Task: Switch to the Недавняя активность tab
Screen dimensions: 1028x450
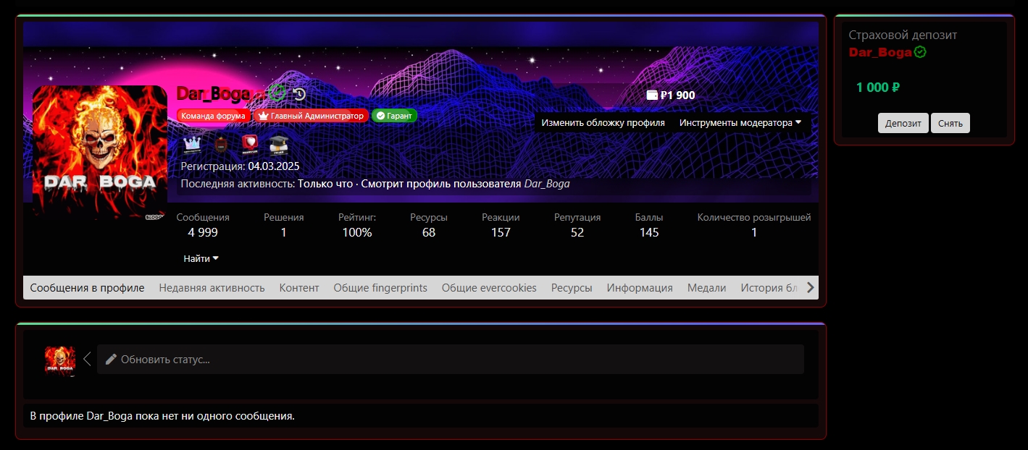Action: [212, 288]
